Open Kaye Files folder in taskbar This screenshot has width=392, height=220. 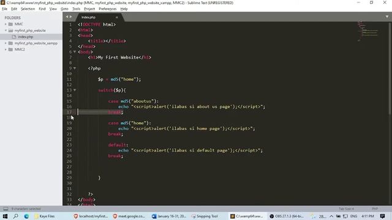[45, 216]
